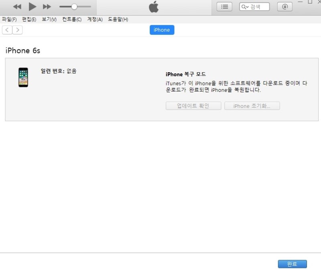Click the 업데이트 확인 button

[x=193, y=106]
